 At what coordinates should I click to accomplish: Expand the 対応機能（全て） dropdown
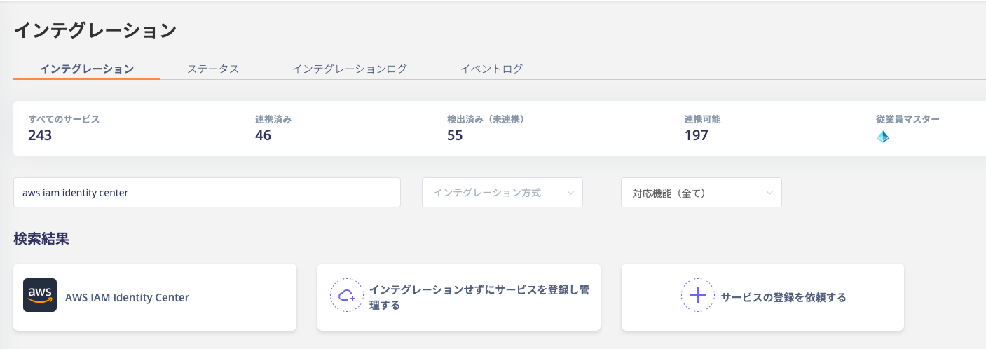pos(701,192)
